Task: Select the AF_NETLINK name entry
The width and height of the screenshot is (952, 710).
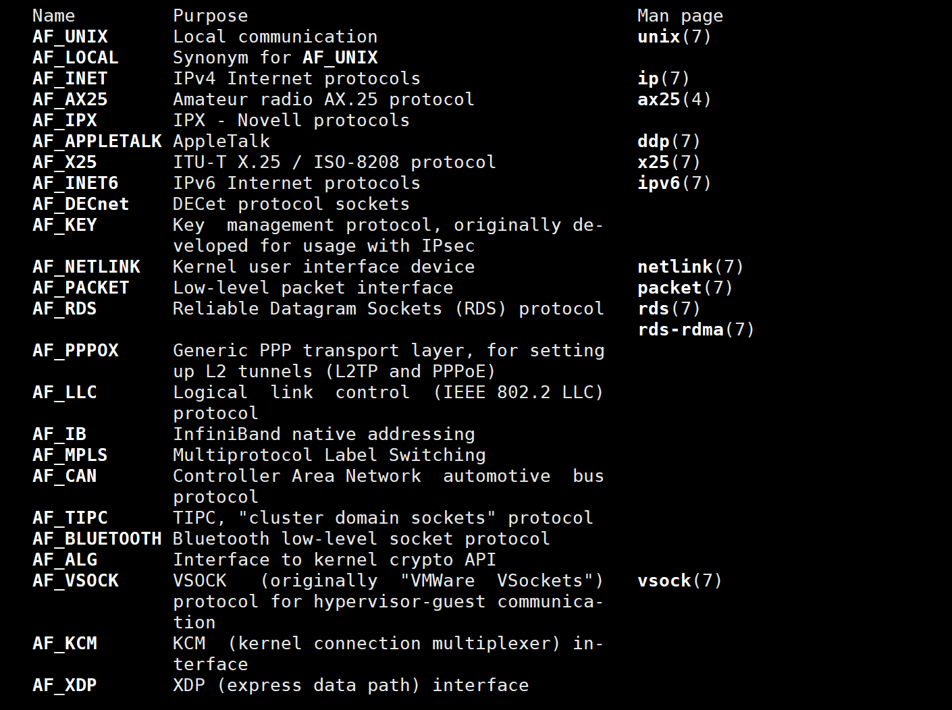Action: tap(86, 267)
